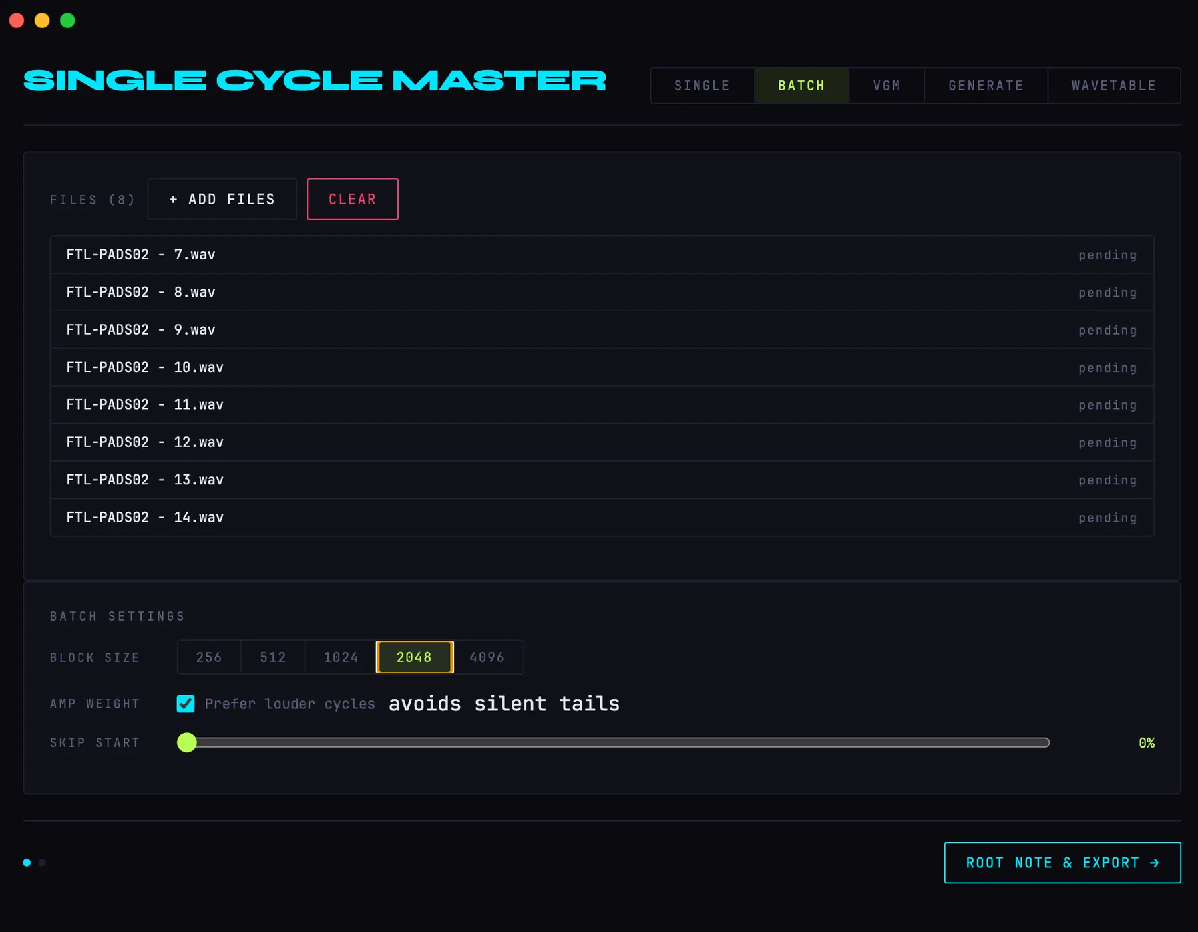
Task: Select file FTL-PADS02 - 13.wav
Action: tap(602, 480)
